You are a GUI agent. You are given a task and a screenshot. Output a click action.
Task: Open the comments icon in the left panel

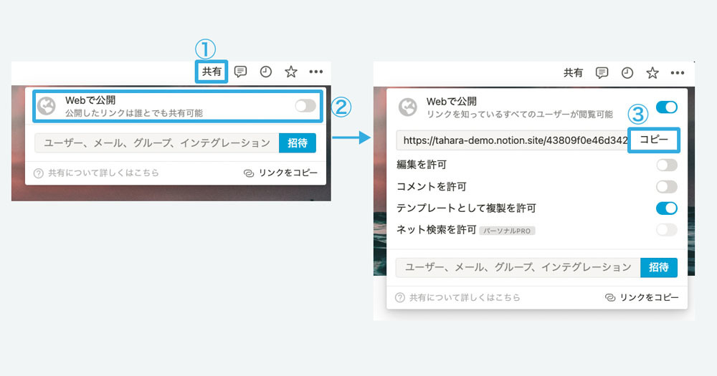(x=240, y=72)
